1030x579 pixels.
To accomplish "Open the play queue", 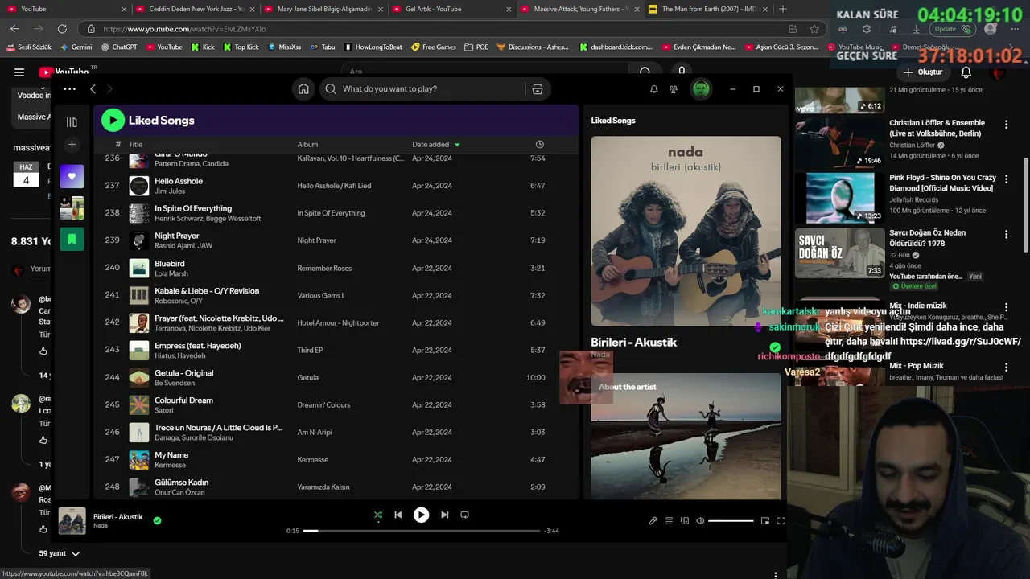I will [669, 521].
